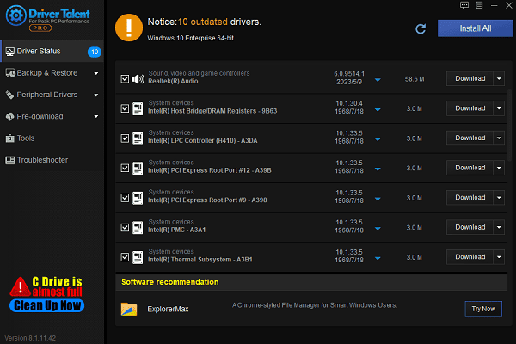Click the orange exclamation notice icon
The height and width of the screenshot is (344, 516).
pyautogui.click(x=129, y=28)
